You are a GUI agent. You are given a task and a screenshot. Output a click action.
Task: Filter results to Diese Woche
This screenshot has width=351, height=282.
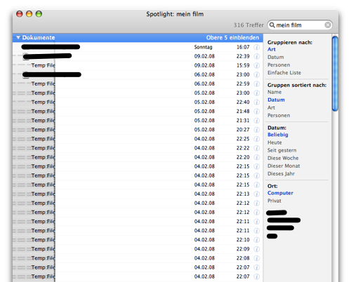tap(283, 158)
